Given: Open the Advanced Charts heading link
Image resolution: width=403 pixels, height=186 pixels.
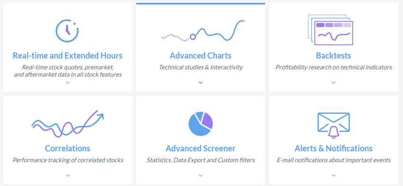Looking at the screenshot, I should click(201, 56).
